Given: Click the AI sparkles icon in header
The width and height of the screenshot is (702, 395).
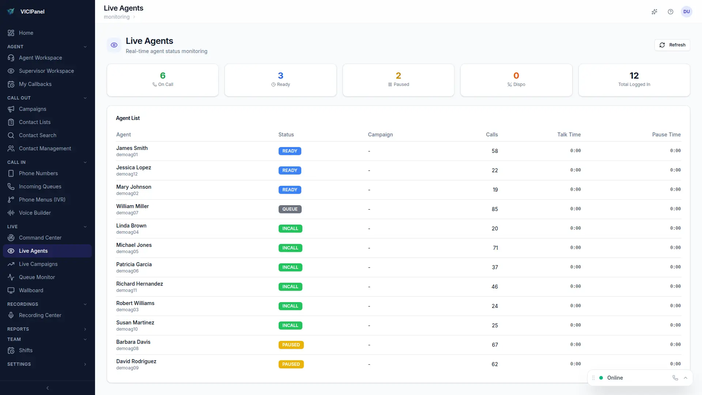Looking at the screenshot, I should click(654, 12).
